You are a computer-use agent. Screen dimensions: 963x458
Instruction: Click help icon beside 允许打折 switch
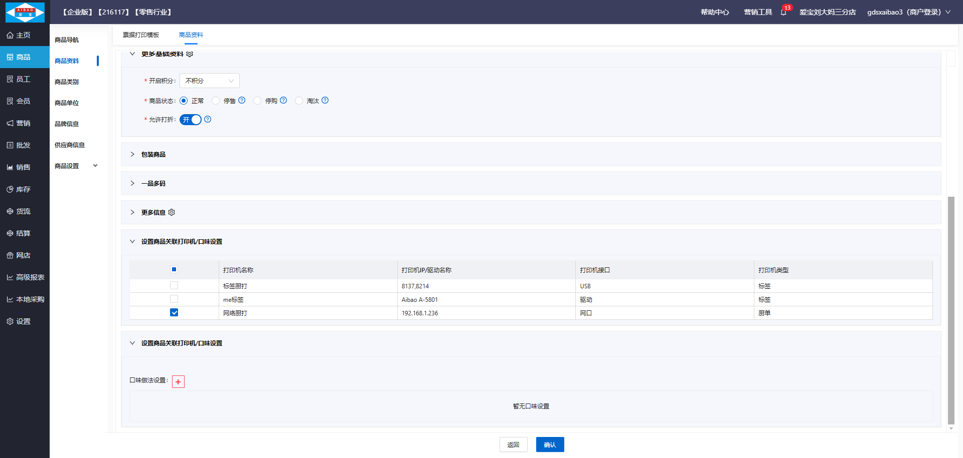(208, 119)
